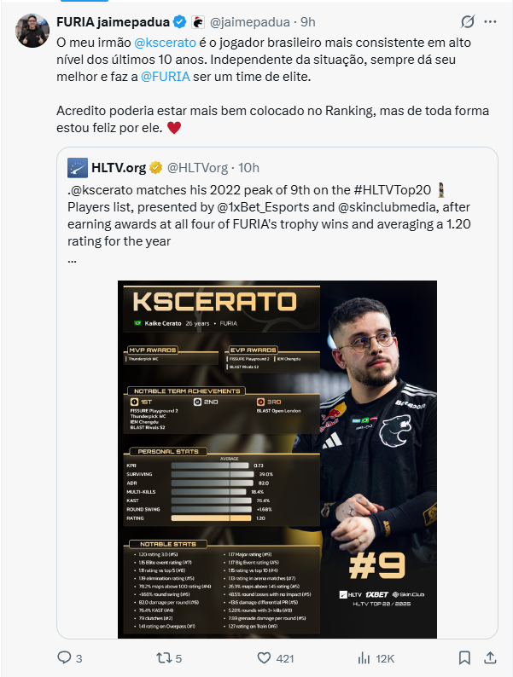The width and height of the screenshot is (513, 677).
Task: Open the 9h timestamp of the tweet
Action: [307, 22]
